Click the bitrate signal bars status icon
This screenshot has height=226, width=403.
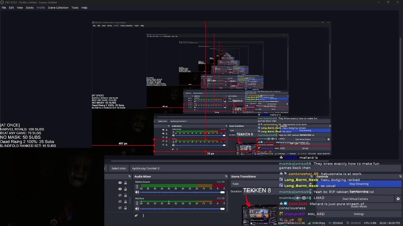click(309, 223)
